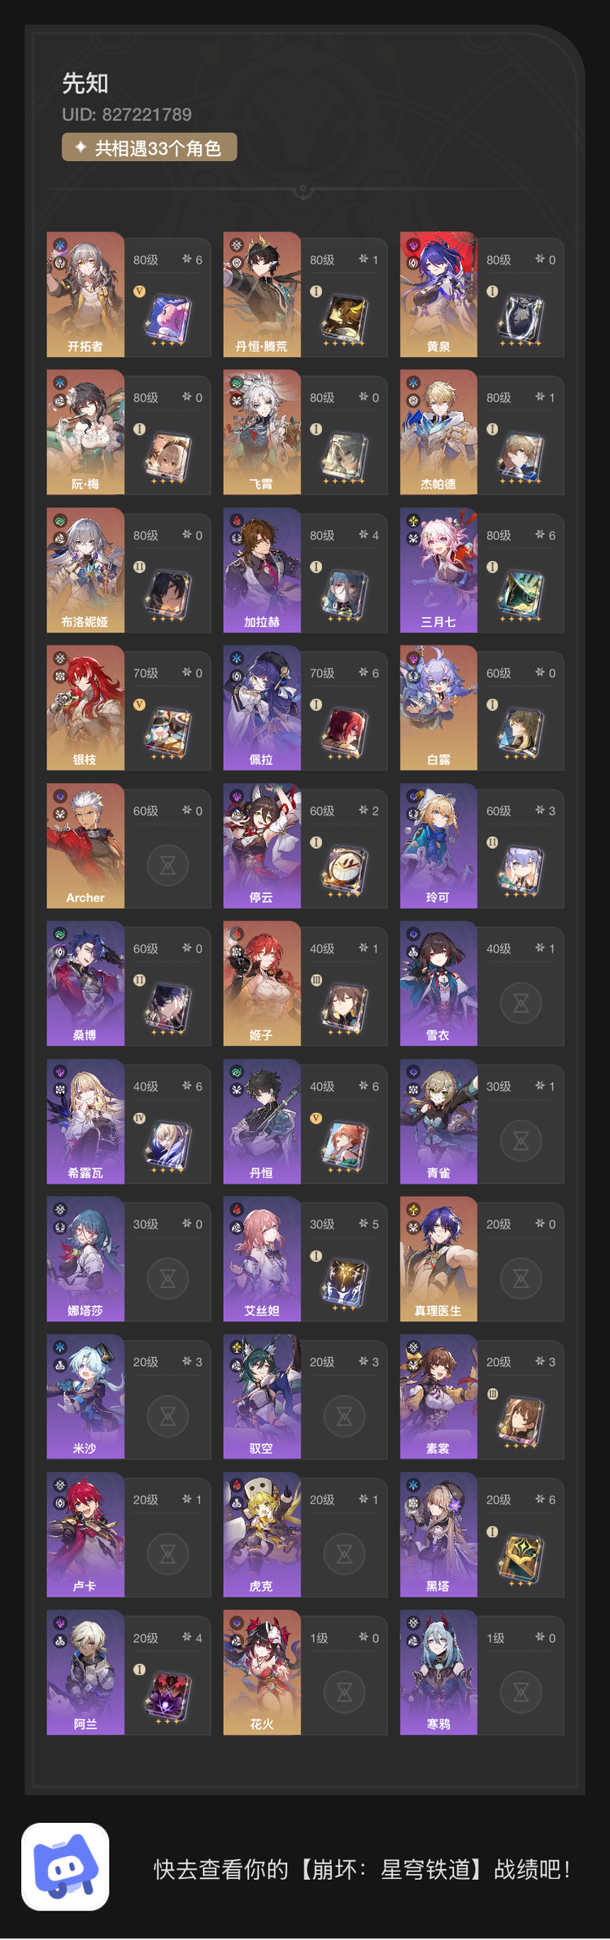This screenshot has width=610, height=1940.
Task: Open the 希露瓦 character portrait
Action: point(85,1121)
